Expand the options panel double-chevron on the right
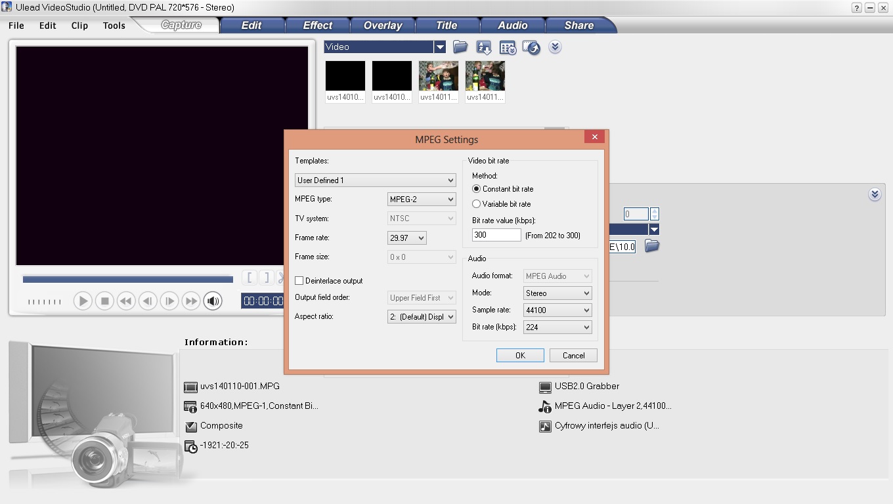Image resolution: width=893 pixels, height=504 pixels. click(875, 195)
